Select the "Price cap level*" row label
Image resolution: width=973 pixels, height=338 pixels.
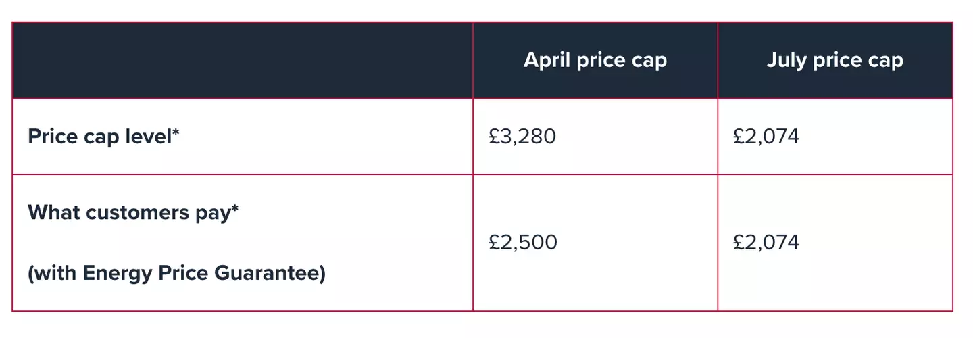pyautogui.click(x=104, y=137)
